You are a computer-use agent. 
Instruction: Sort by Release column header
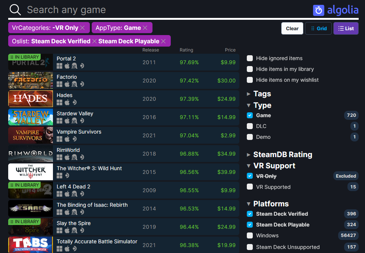(x=151, y=50)
